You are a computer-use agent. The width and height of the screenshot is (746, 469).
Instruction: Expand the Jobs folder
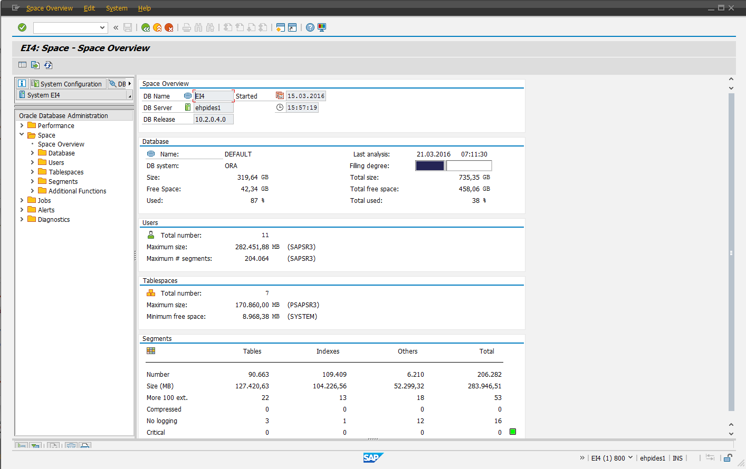[x=22, y=200]
